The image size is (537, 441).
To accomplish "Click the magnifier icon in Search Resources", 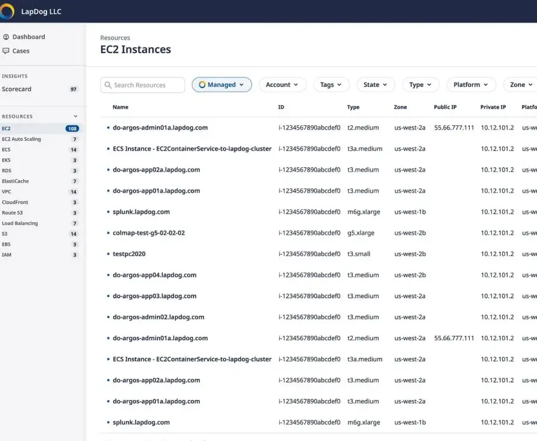I will [107, 85].
